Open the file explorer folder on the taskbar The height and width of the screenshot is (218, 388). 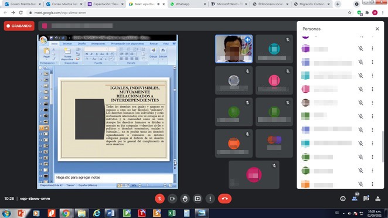(x=81, y=213)
